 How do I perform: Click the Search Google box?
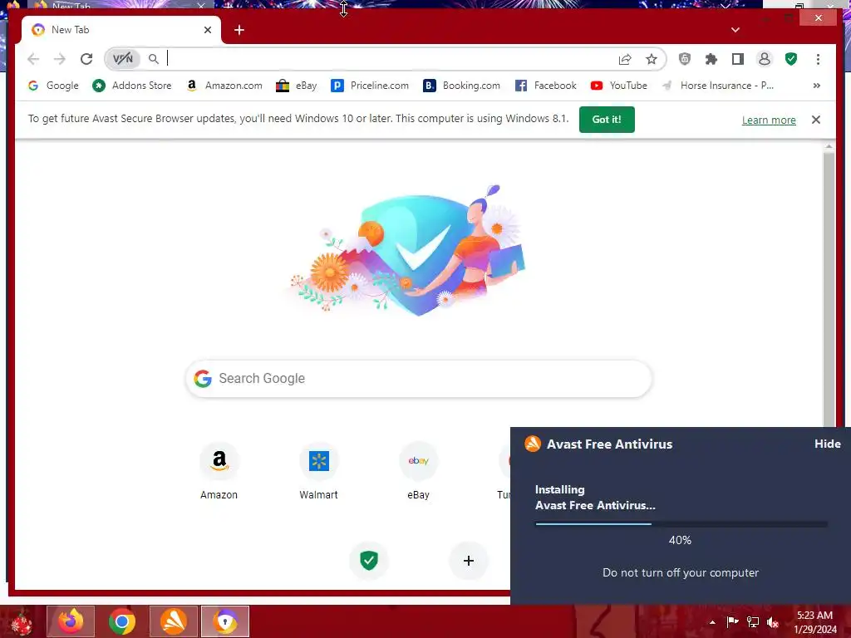click(419, 379)
